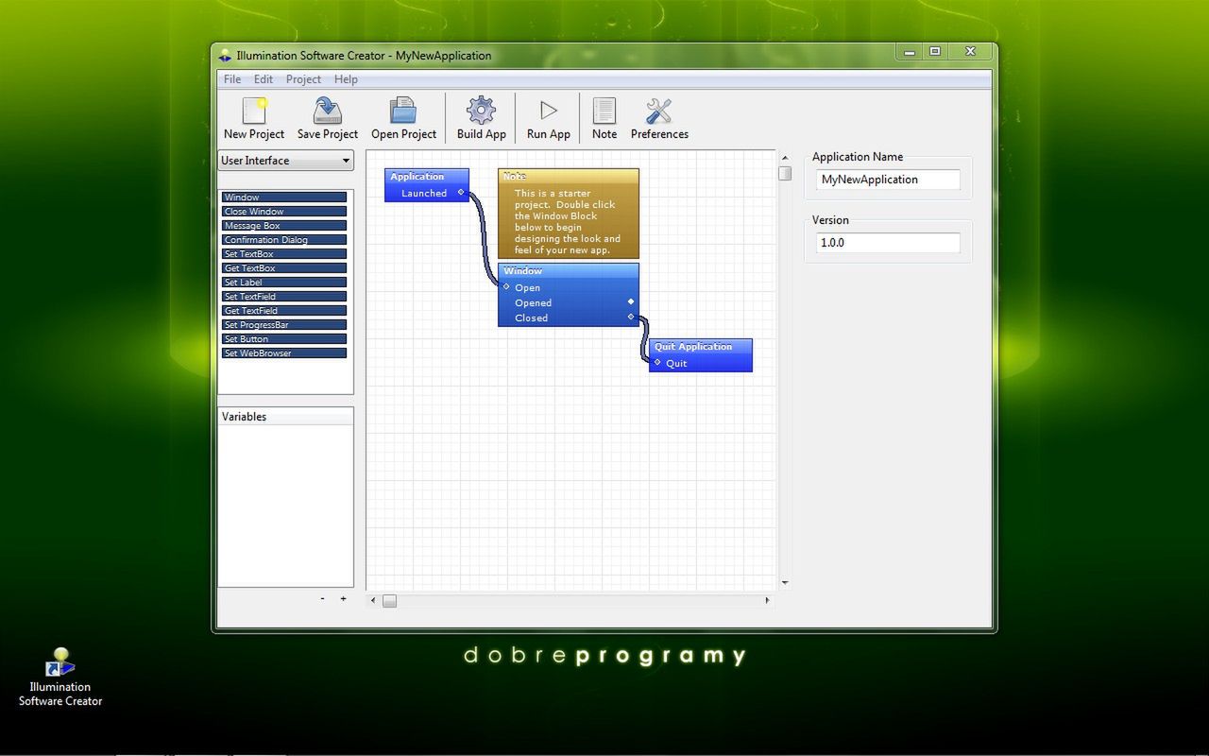1209x756 pixels.
Task: Open Preferences with the tools icon
Action: [x=659, y=111]
